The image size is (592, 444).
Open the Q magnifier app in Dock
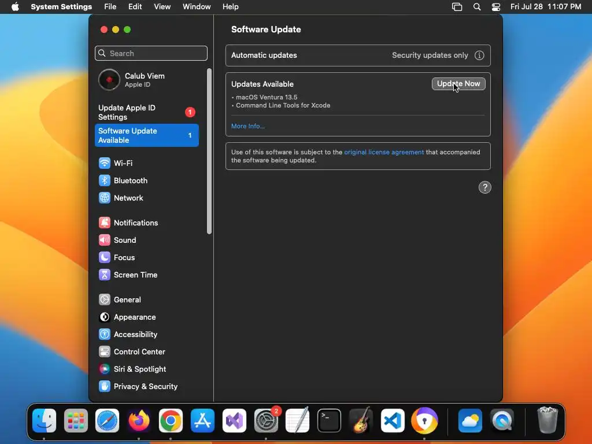click(502, 420)
